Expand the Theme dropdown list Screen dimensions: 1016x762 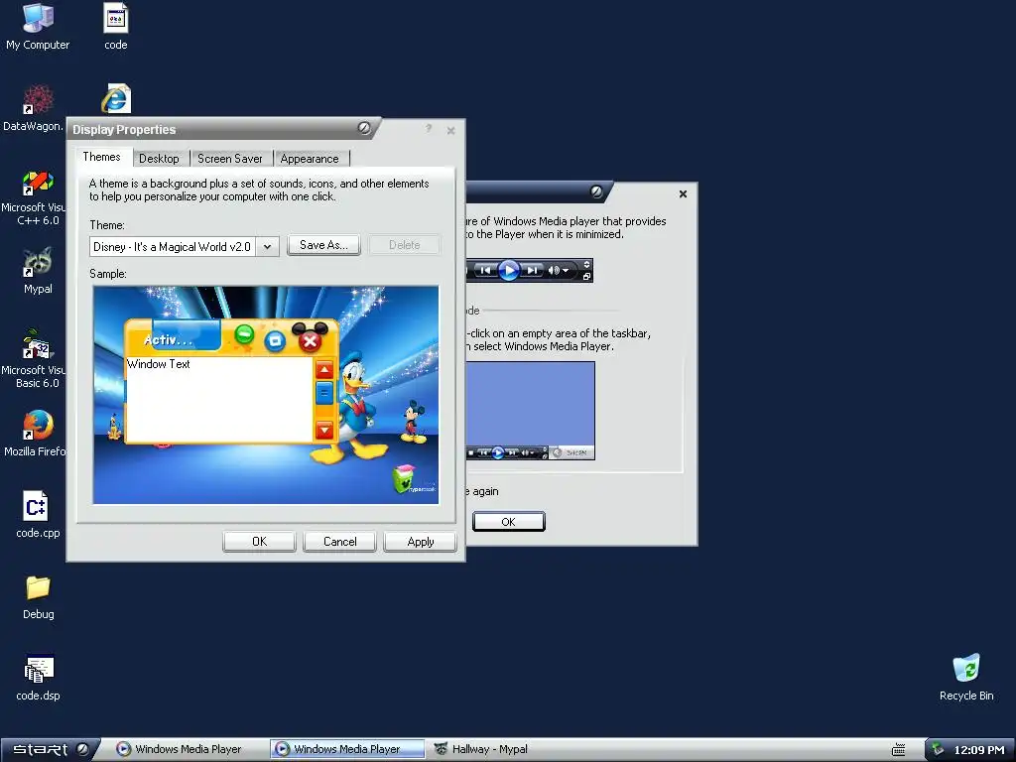coord(267,247)
